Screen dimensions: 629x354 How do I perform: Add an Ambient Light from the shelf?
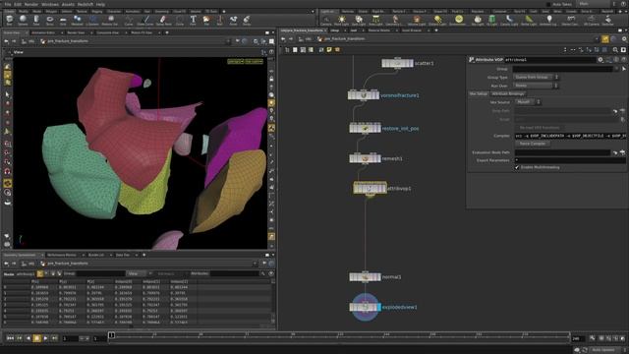point(548,20)
